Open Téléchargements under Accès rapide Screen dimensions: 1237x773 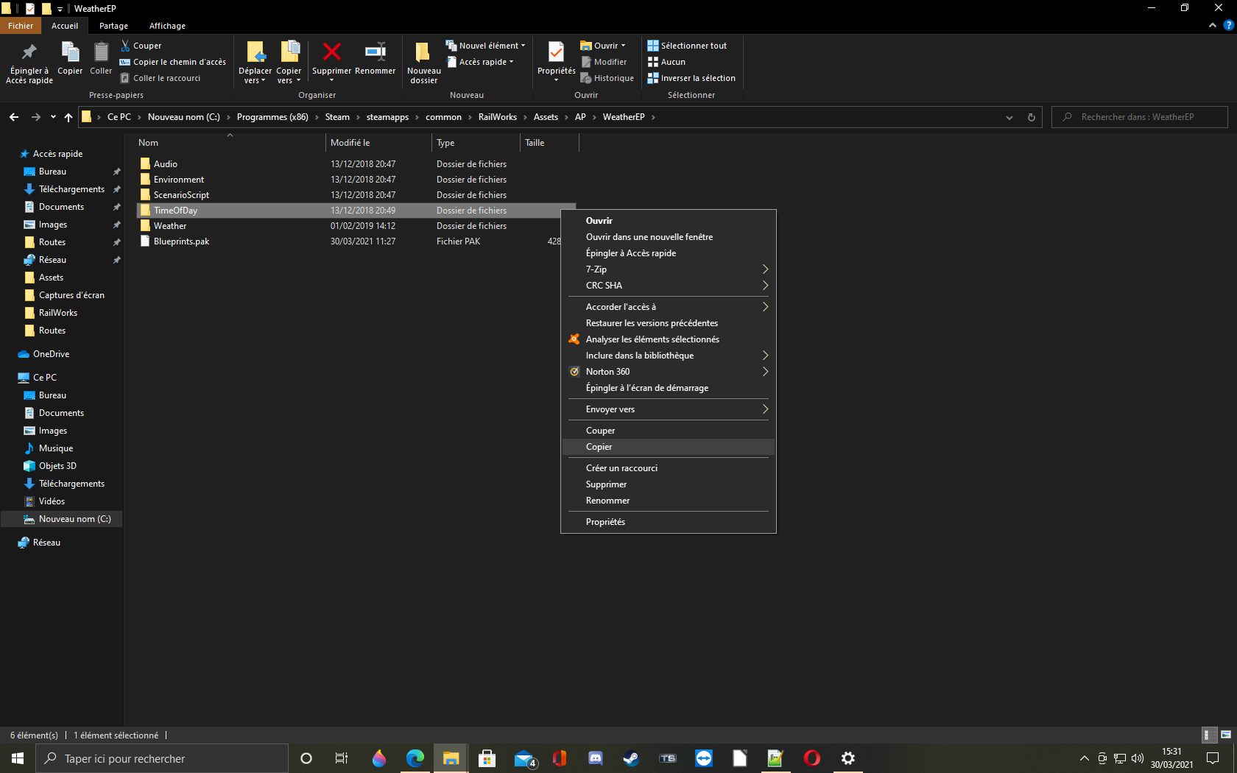71,189
